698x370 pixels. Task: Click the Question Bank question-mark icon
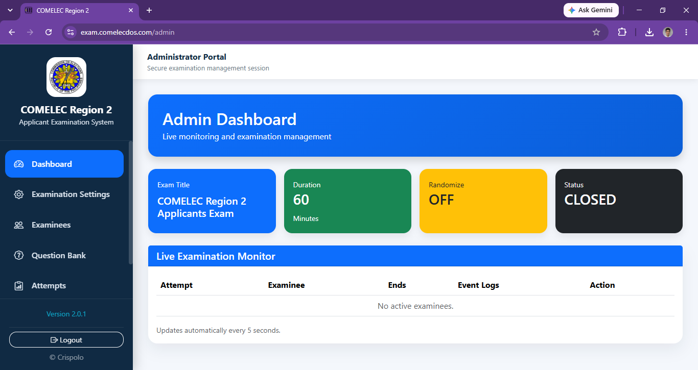coord(19,255)
